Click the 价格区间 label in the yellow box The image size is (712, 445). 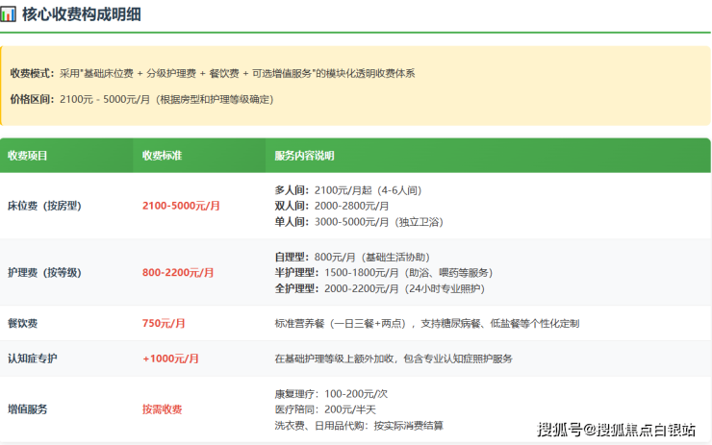click(32, 99)
